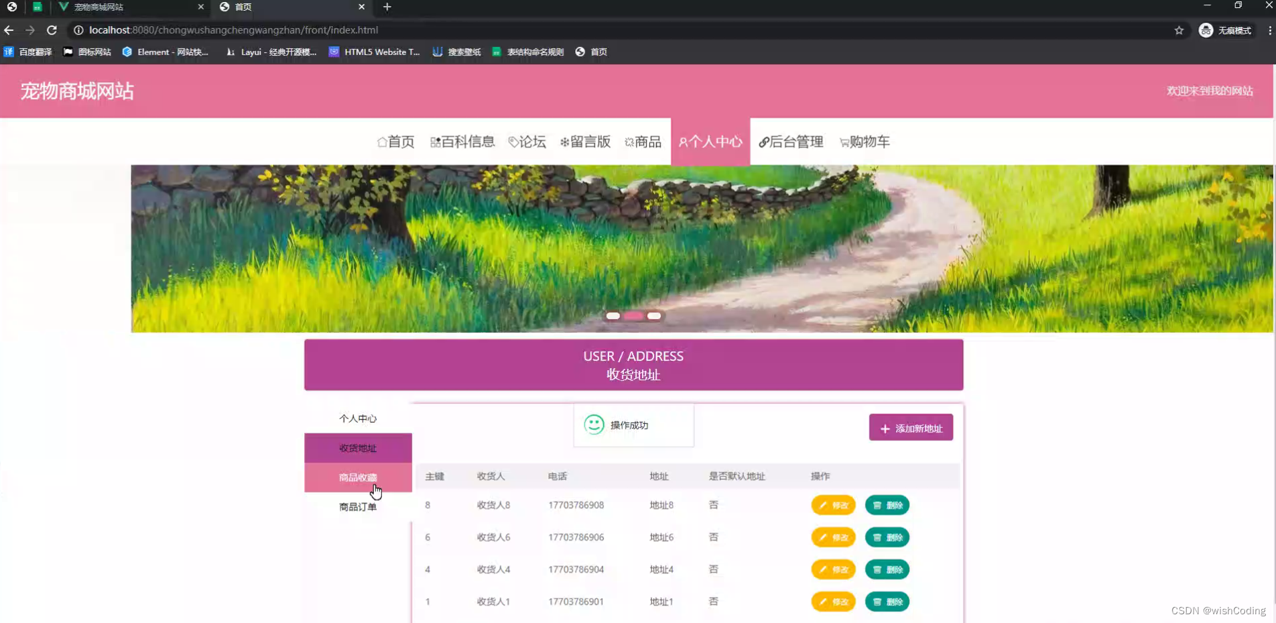Viewport: 1276px width, 623px height.
Task: Reload the page with the refresh icon
Action: [52, 30]
